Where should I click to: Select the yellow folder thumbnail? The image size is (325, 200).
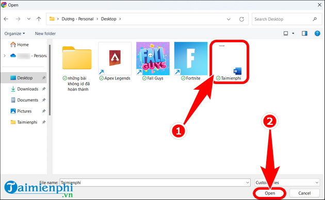click(x=77, y=58)
